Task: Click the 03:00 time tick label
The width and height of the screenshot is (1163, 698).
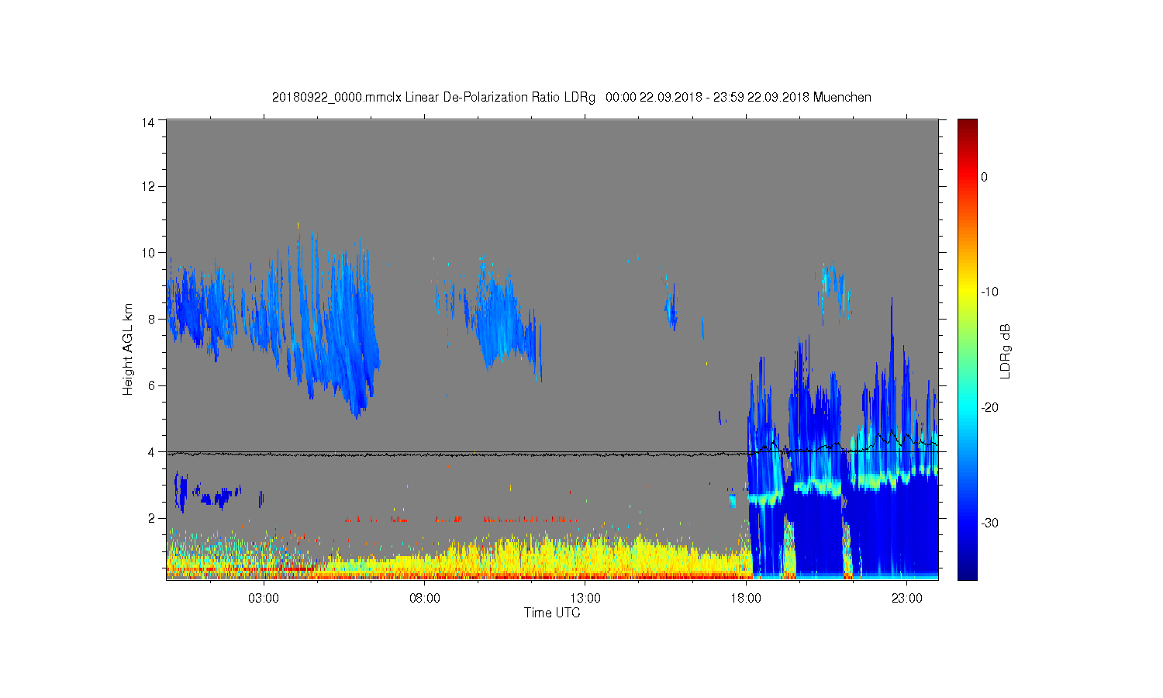Action: [x=264, y=599]
